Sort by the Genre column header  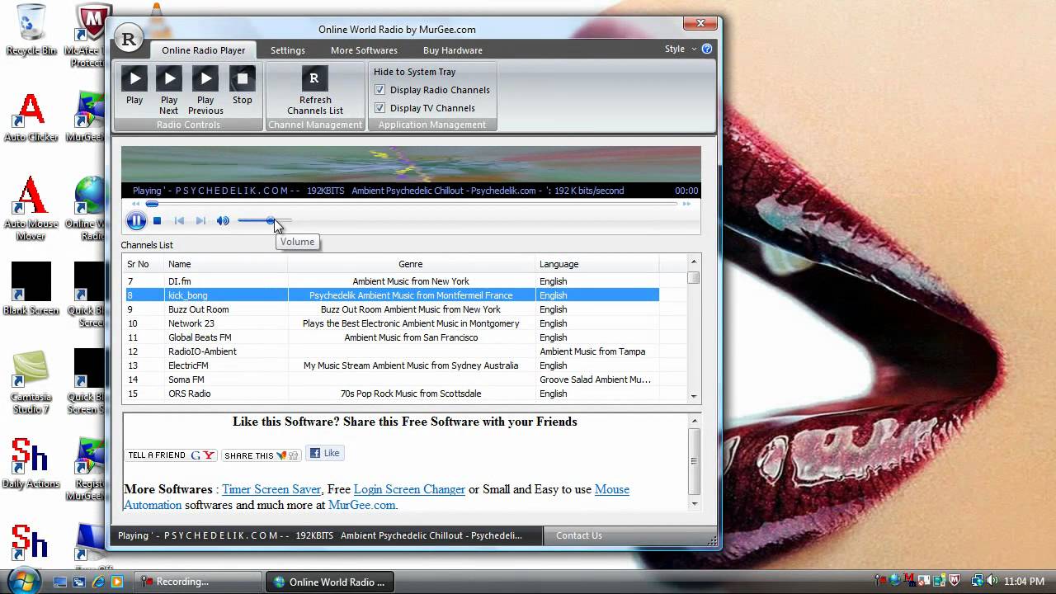[411, 264]
